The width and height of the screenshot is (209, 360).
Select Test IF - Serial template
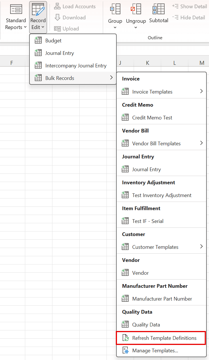point(161,221)
